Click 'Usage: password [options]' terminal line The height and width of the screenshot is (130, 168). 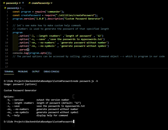(20, 84)
